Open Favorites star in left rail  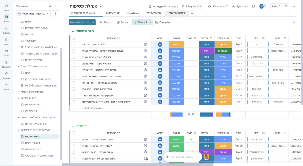click(7, 75)
